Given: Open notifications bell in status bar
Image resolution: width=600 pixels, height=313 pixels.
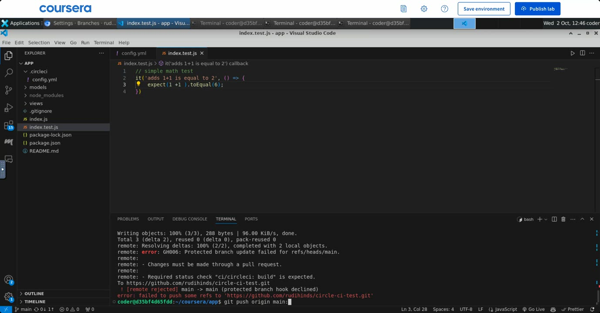Looking at the screenshot, I should point(592,310).
